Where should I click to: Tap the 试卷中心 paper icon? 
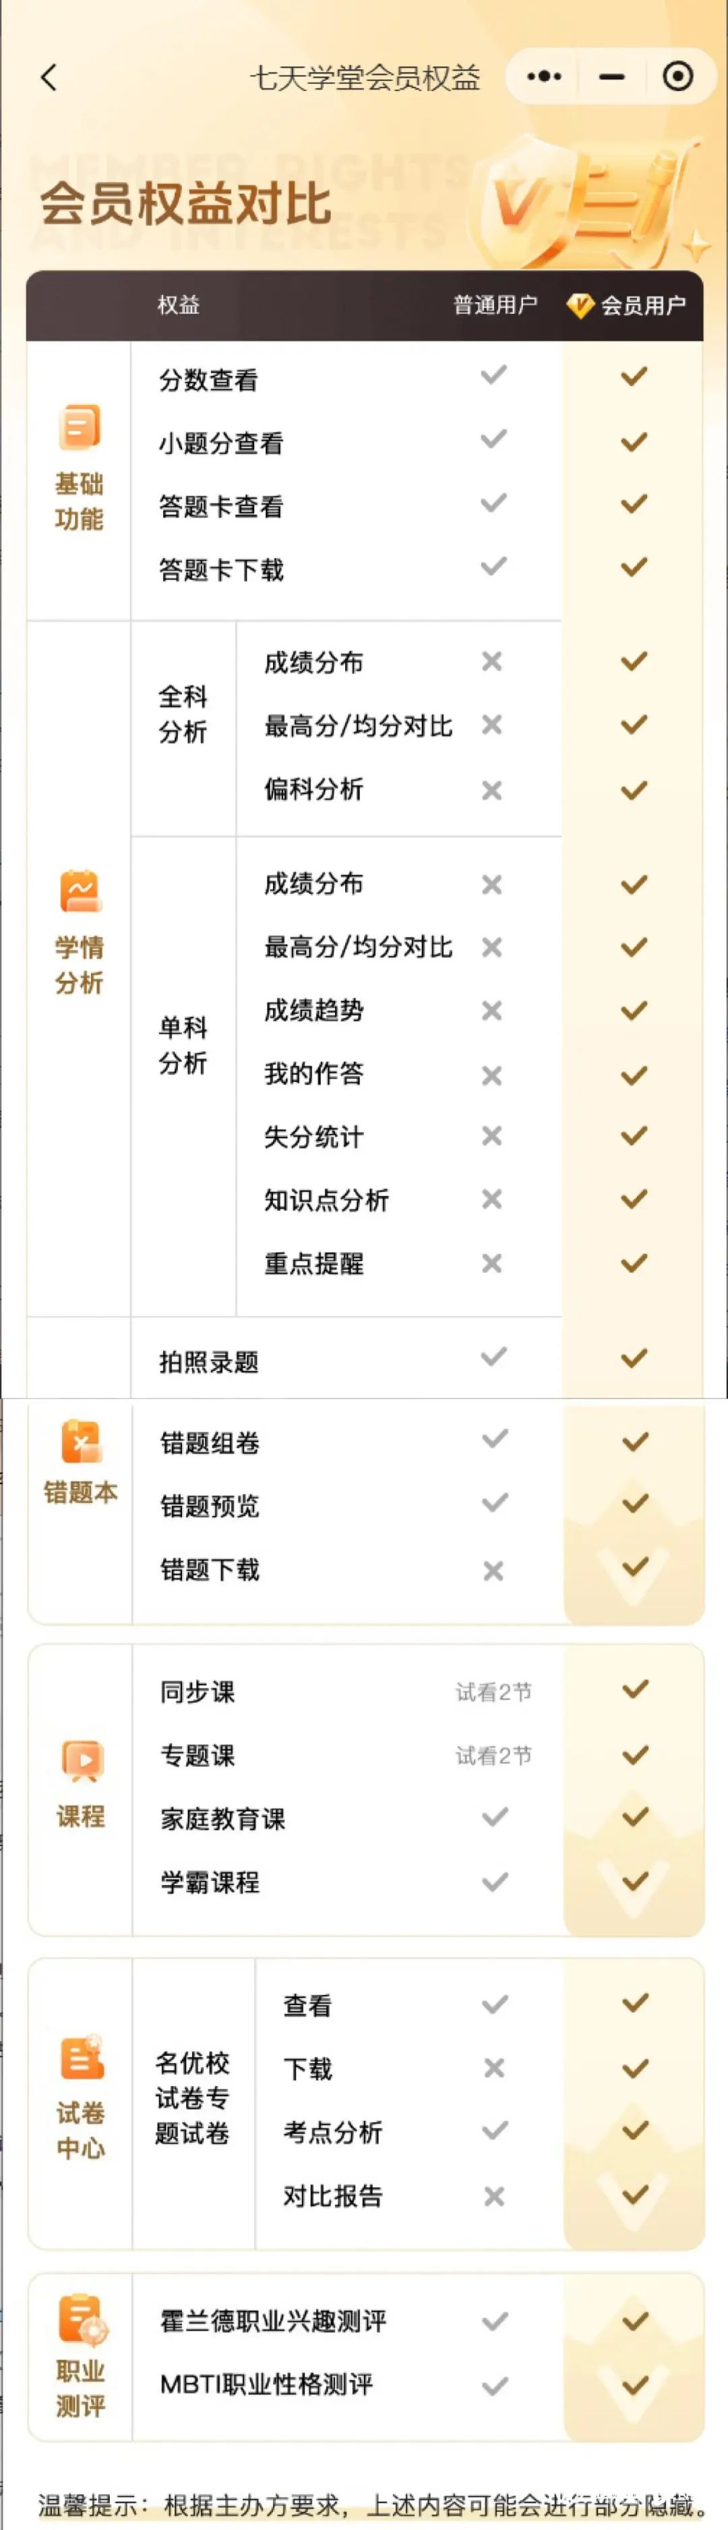pos(80,2058)
